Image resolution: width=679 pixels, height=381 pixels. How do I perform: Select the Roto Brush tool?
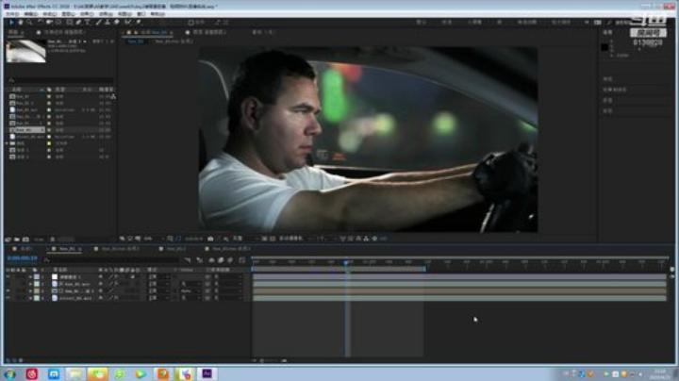(x=128, y=22)
